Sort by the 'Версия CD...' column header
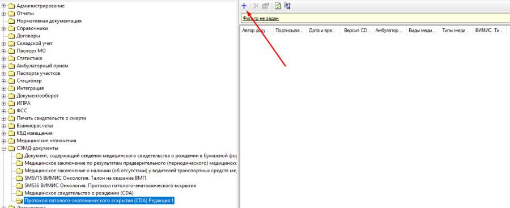 click(356, 30)
